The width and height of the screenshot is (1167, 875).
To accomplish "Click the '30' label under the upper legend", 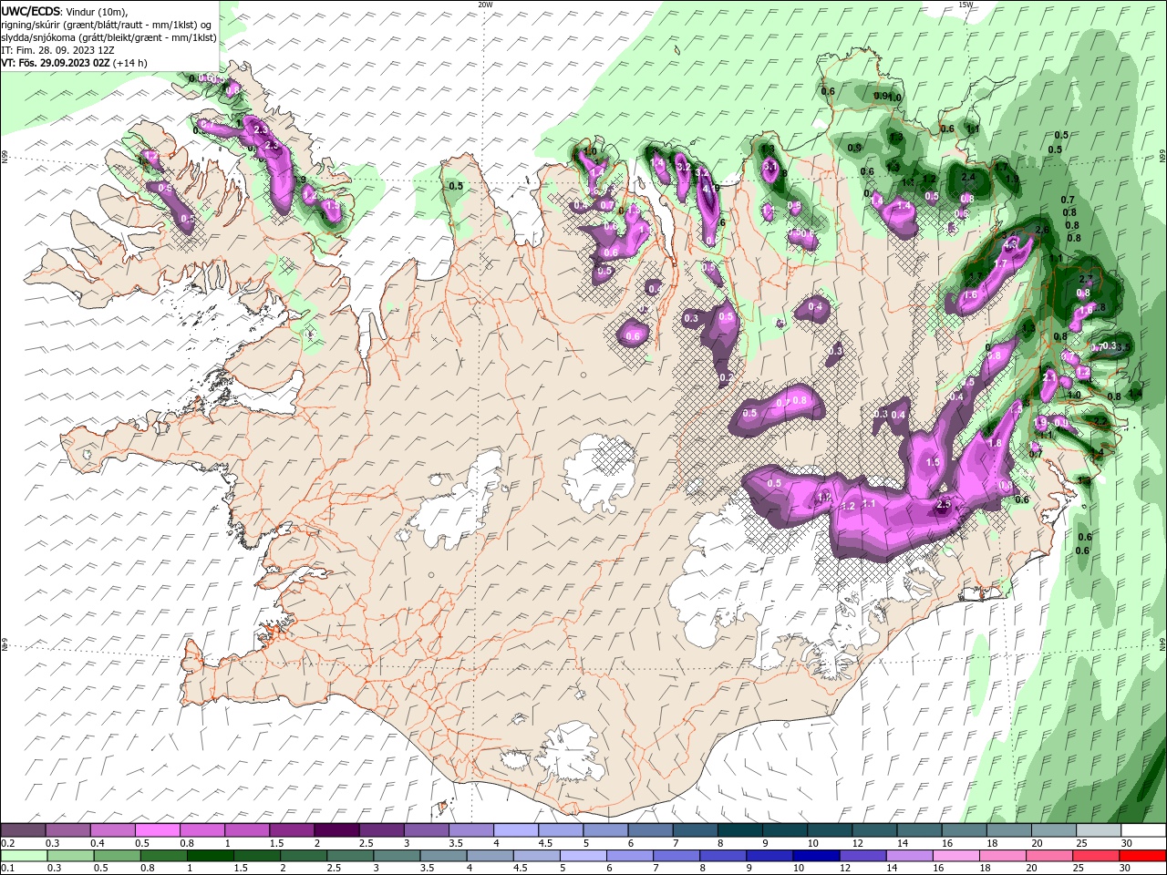I will (x=1127, y=843).
